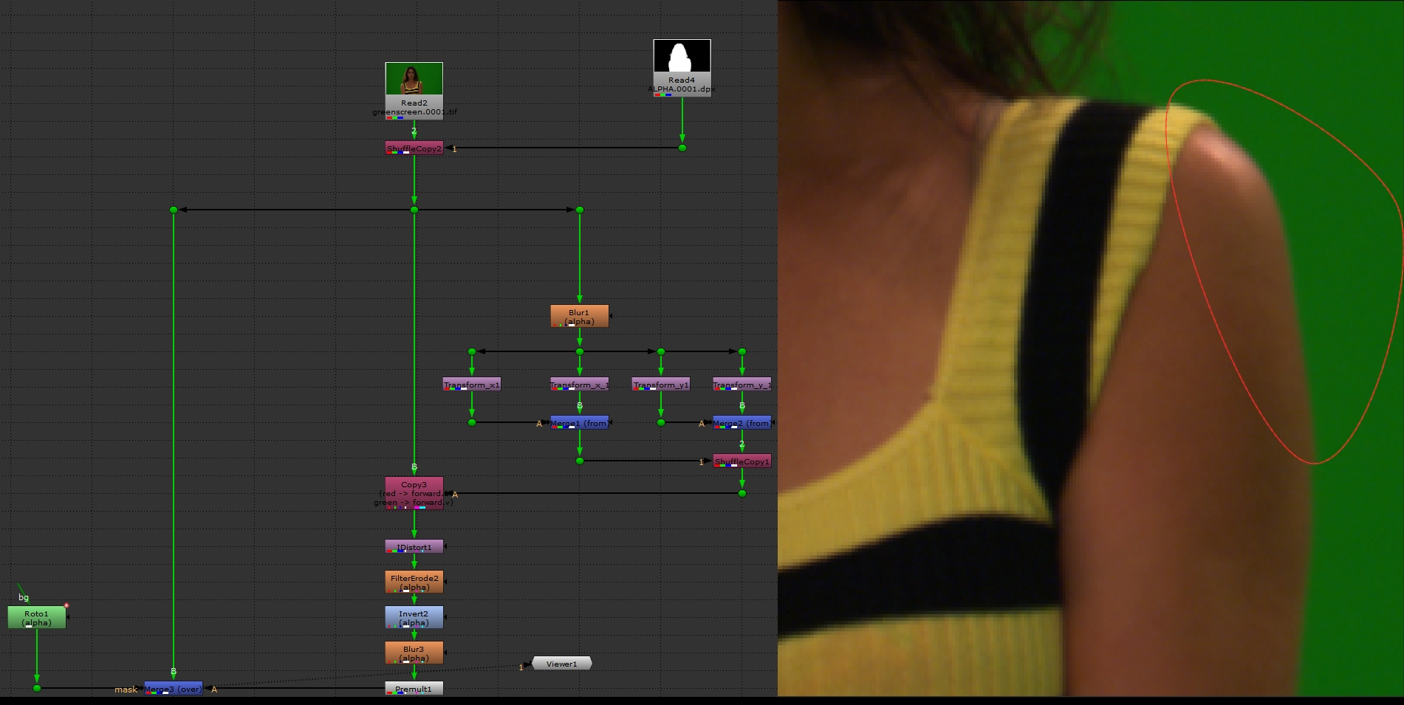This screenshot has width=1404, height=705.
Task: Click the dot node below Read4
Action: [682, 148]
